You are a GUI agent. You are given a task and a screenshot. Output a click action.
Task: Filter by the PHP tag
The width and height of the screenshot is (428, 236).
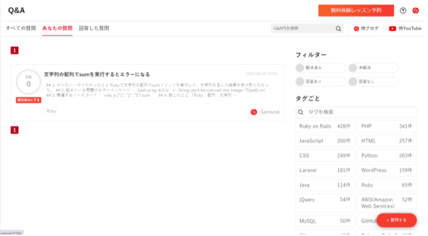click(386, 127)
